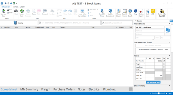Click Add Additional Total button
173x95 pixels.
(x=153, y=82)
